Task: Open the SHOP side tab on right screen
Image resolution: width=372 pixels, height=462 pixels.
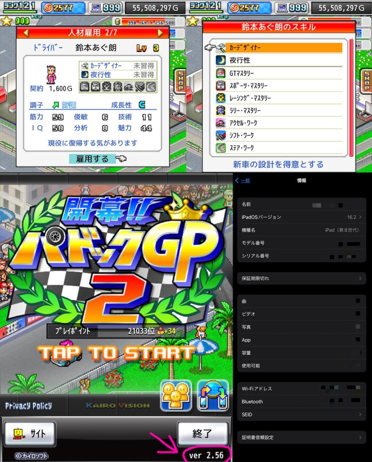Action: point(367,82)
